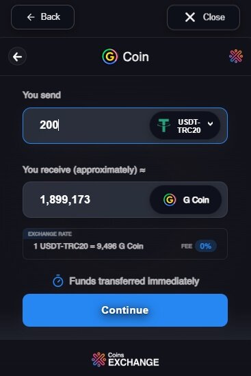Click the G Coin icon in receive field
251x376 pixels.
(x=170, y=199)
